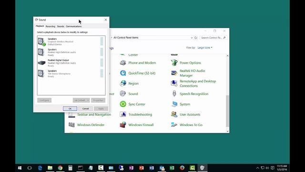
Task: Open System item
Action: click(x=181, y=104)
